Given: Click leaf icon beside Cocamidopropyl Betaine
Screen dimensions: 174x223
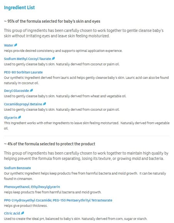Looking at the screenshot, I should [44, 104].
